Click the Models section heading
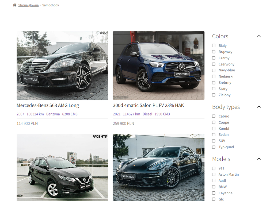This screenshot has width=274, height=201. pyautogui.click(x=221, y=159)
